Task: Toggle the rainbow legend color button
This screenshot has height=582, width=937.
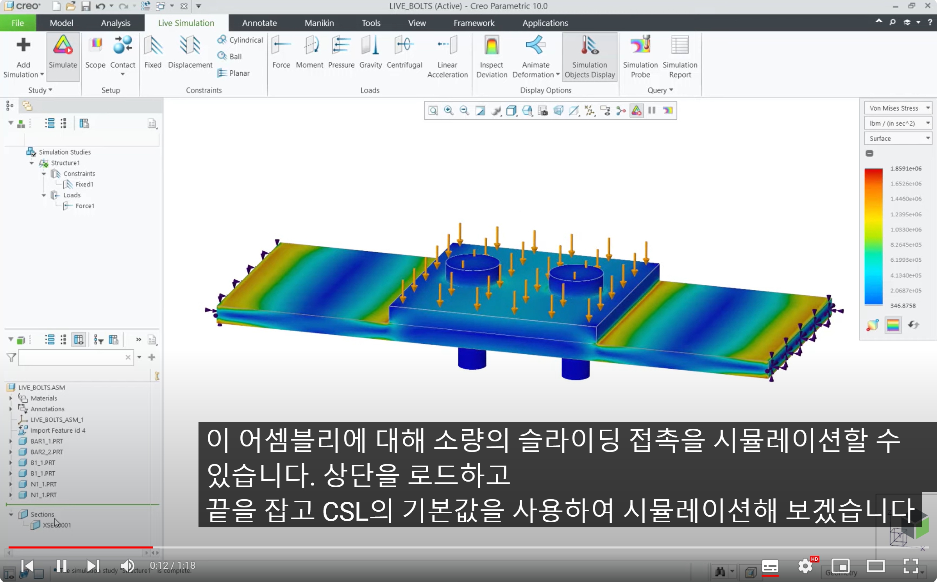Action: point(893,325)
